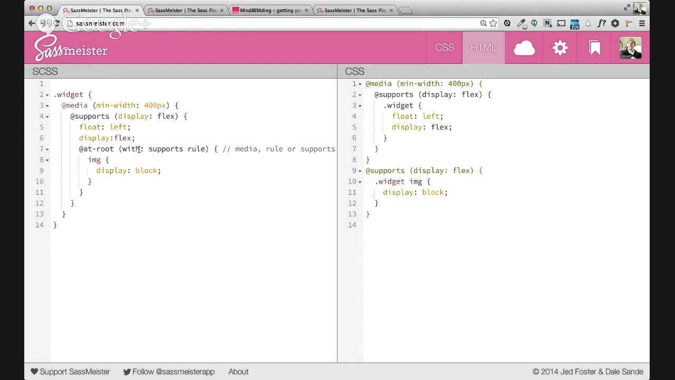This screenshot has width=675, height=380.
Task: Open the Chrome profile photo at the window's top right
Action: 639,7
